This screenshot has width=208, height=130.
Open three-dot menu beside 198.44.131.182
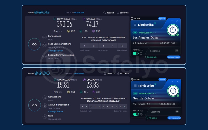point(177,104)
